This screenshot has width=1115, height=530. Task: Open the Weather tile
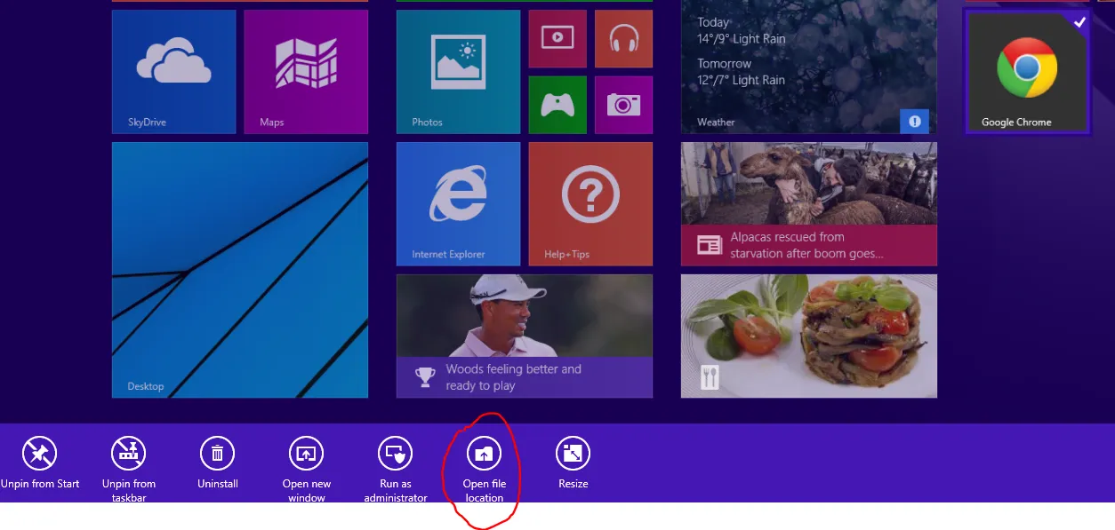click(809, 67)
